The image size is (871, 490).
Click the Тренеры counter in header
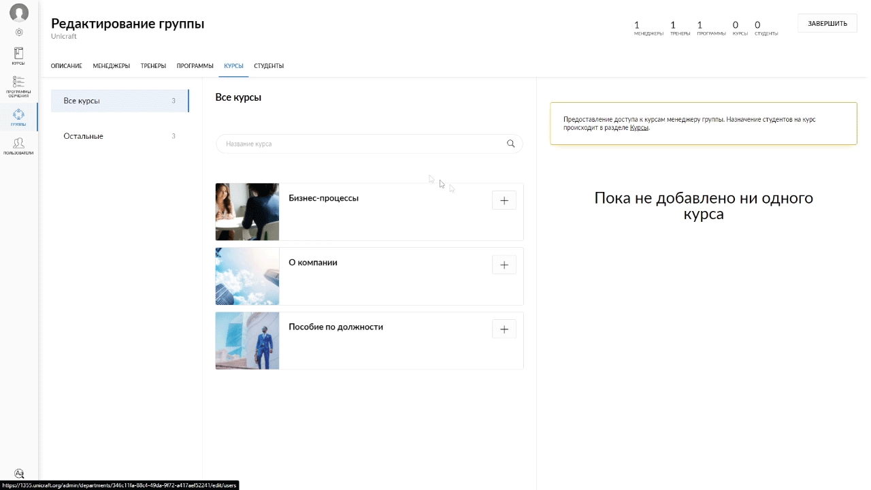click(x=680, y=28)
